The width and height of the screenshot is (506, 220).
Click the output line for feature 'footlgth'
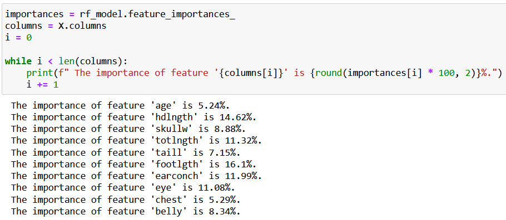[133, 165]
